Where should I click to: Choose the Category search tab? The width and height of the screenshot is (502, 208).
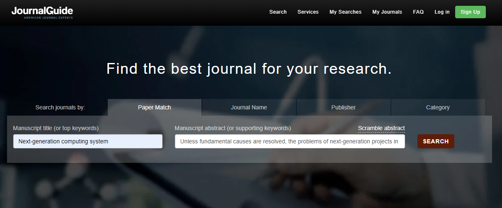point(438,107)
